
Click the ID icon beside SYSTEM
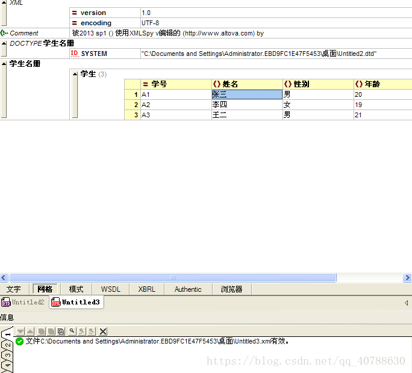tap(75, 54)
